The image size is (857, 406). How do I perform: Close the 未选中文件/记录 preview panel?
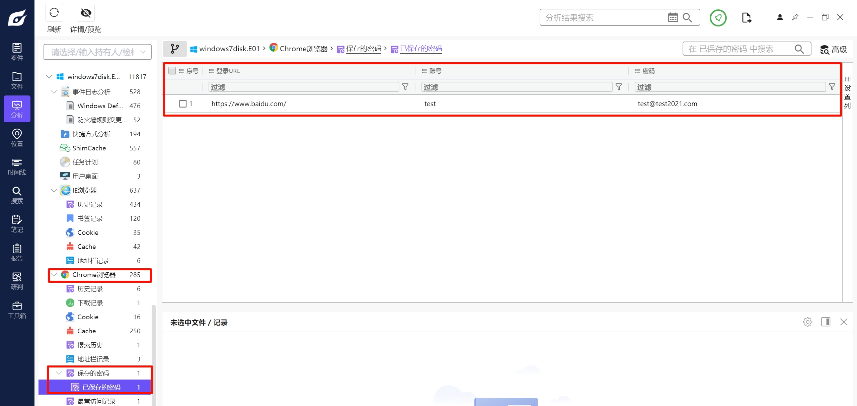844,322
